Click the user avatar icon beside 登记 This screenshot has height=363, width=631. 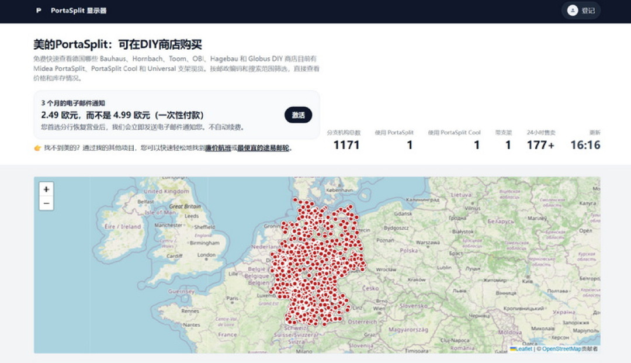click(x=572, y=11)
